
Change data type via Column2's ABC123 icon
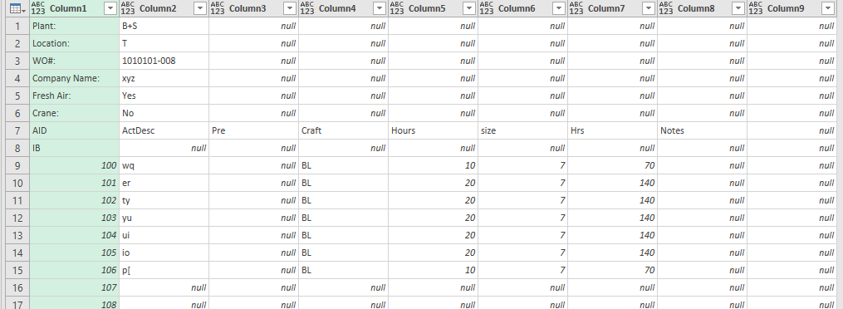coord(128,8)
